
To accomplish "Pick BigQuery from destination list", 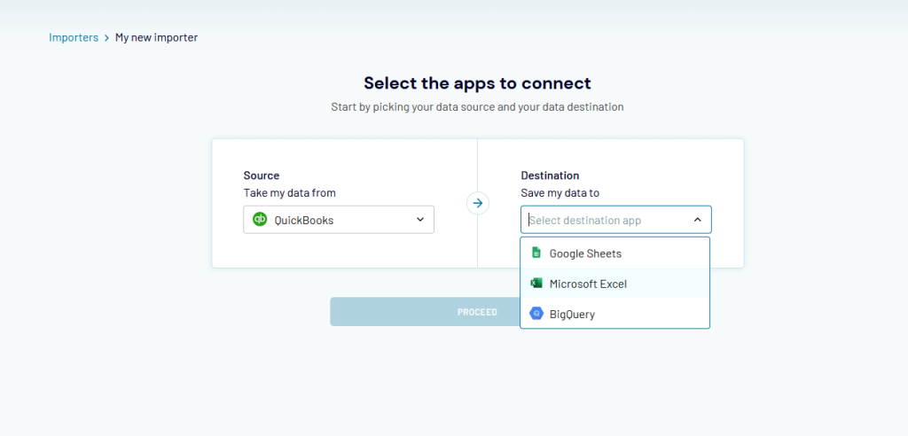I will (x=615, y=314).
